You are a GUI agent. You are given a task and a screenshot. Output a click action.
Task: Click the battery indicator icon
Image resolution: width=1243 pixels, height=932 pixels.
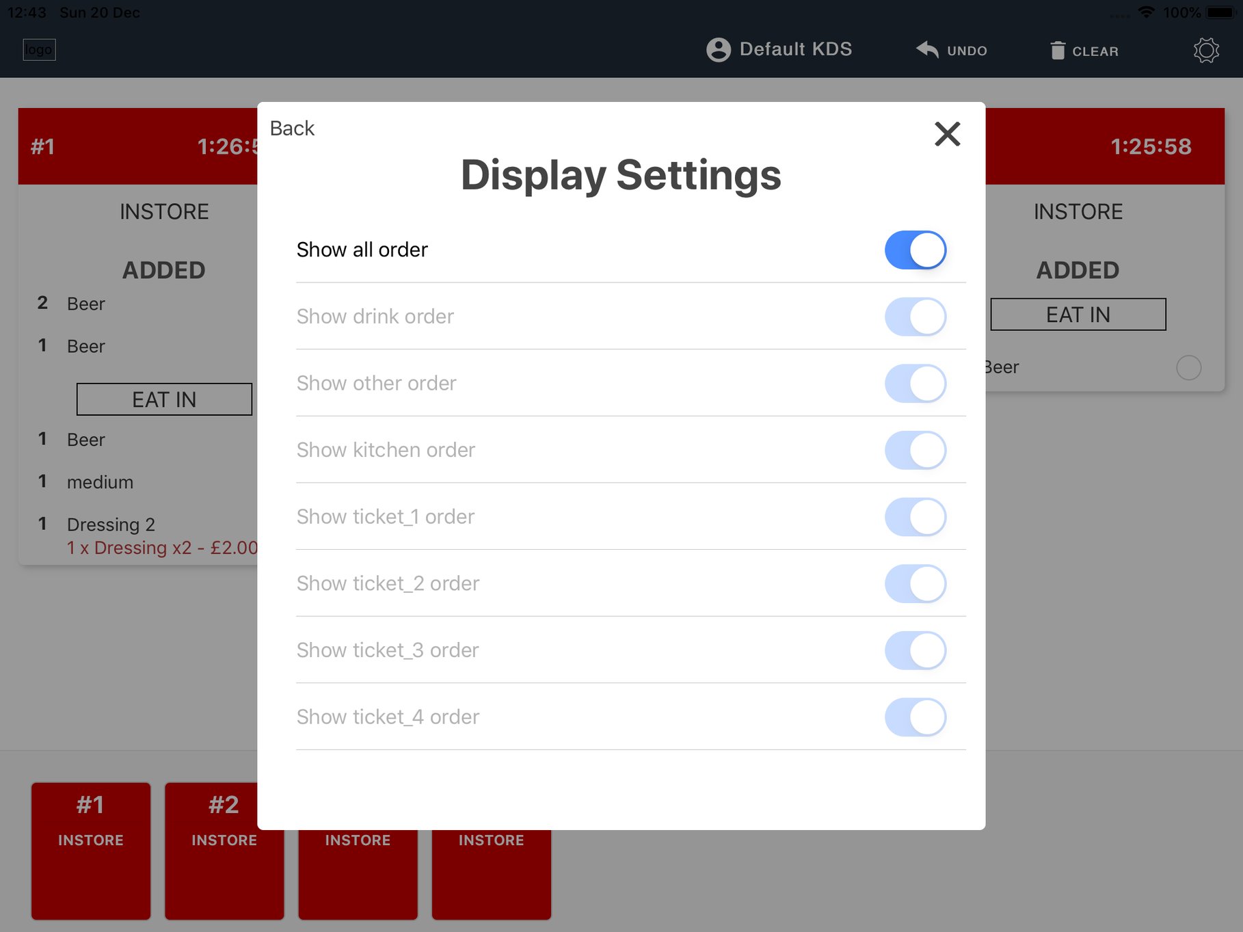click(1218, 12)
